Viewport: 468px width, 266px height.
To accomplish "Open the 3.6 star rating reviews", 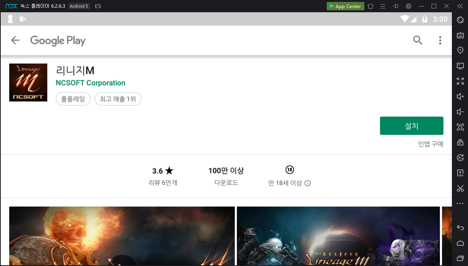I will tap(163, 171).
